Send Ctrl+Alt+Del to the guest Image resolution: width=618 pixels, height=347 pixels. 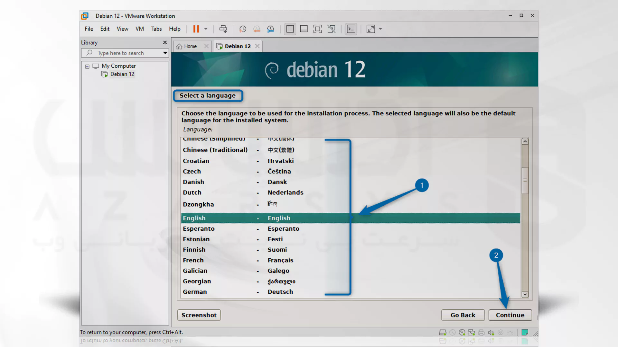click(223, 29)
